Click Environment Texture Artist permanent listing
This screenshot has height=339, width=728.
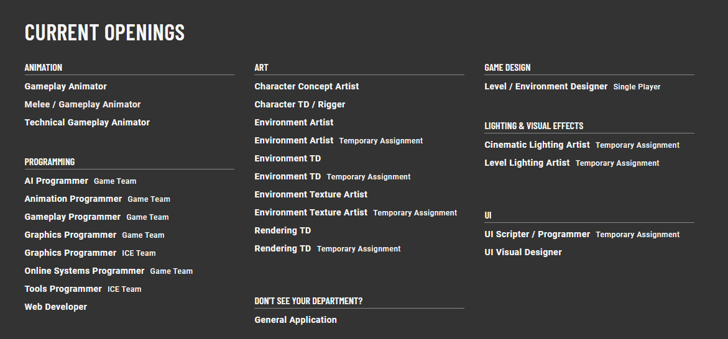[311, 195]
